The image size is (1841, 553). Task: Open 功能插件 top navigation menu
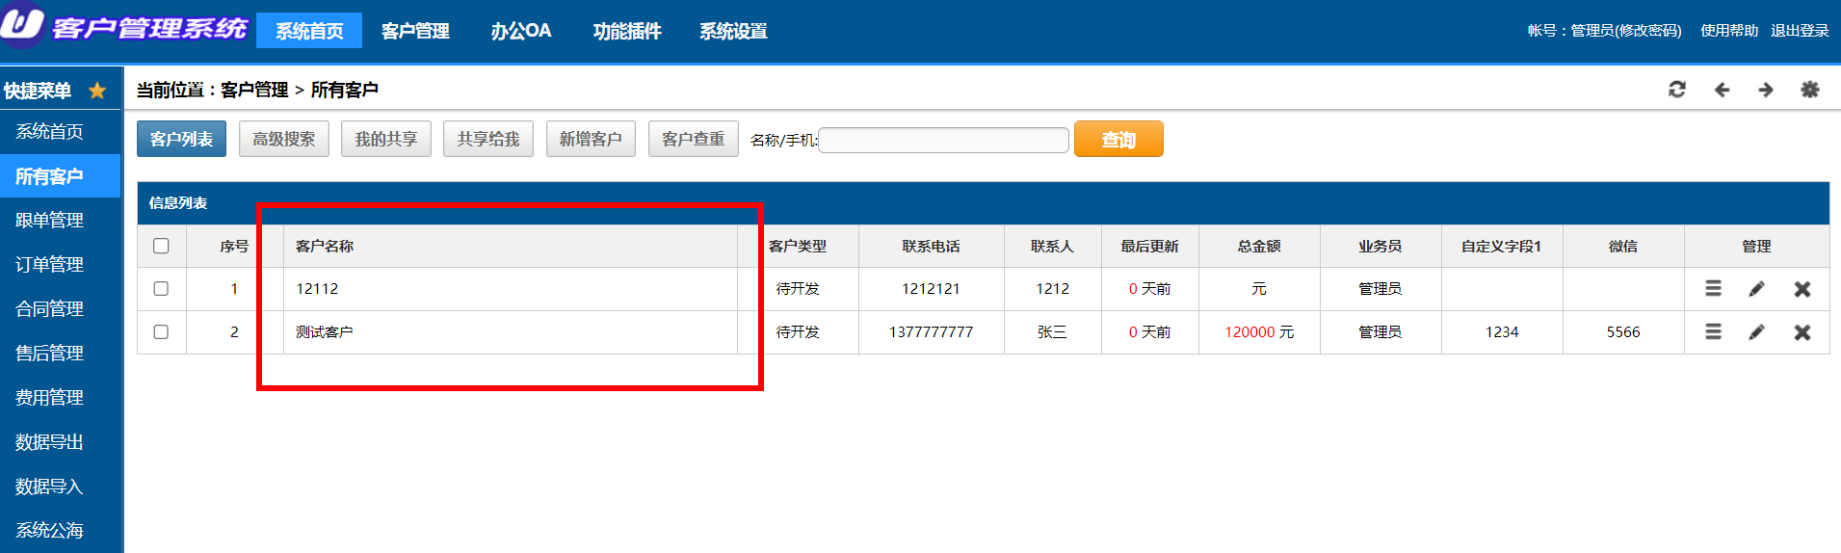click(627, 31)
